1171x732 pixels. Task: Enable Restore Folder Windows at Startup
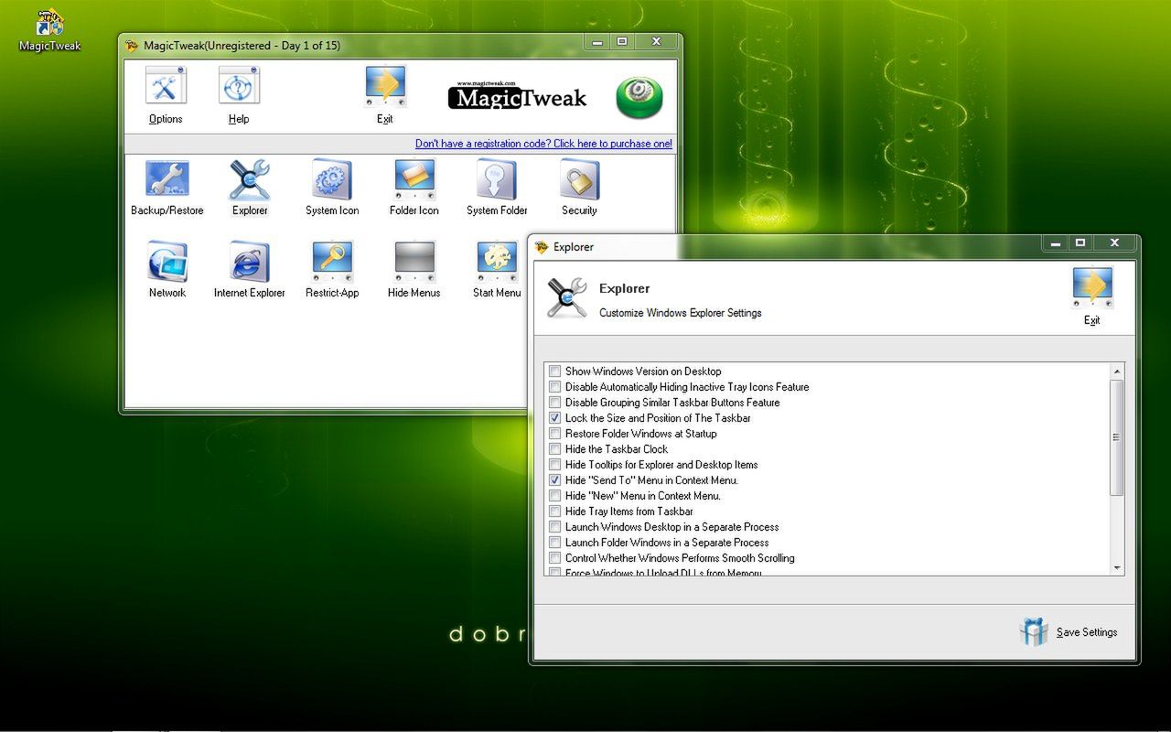[554, 434]
